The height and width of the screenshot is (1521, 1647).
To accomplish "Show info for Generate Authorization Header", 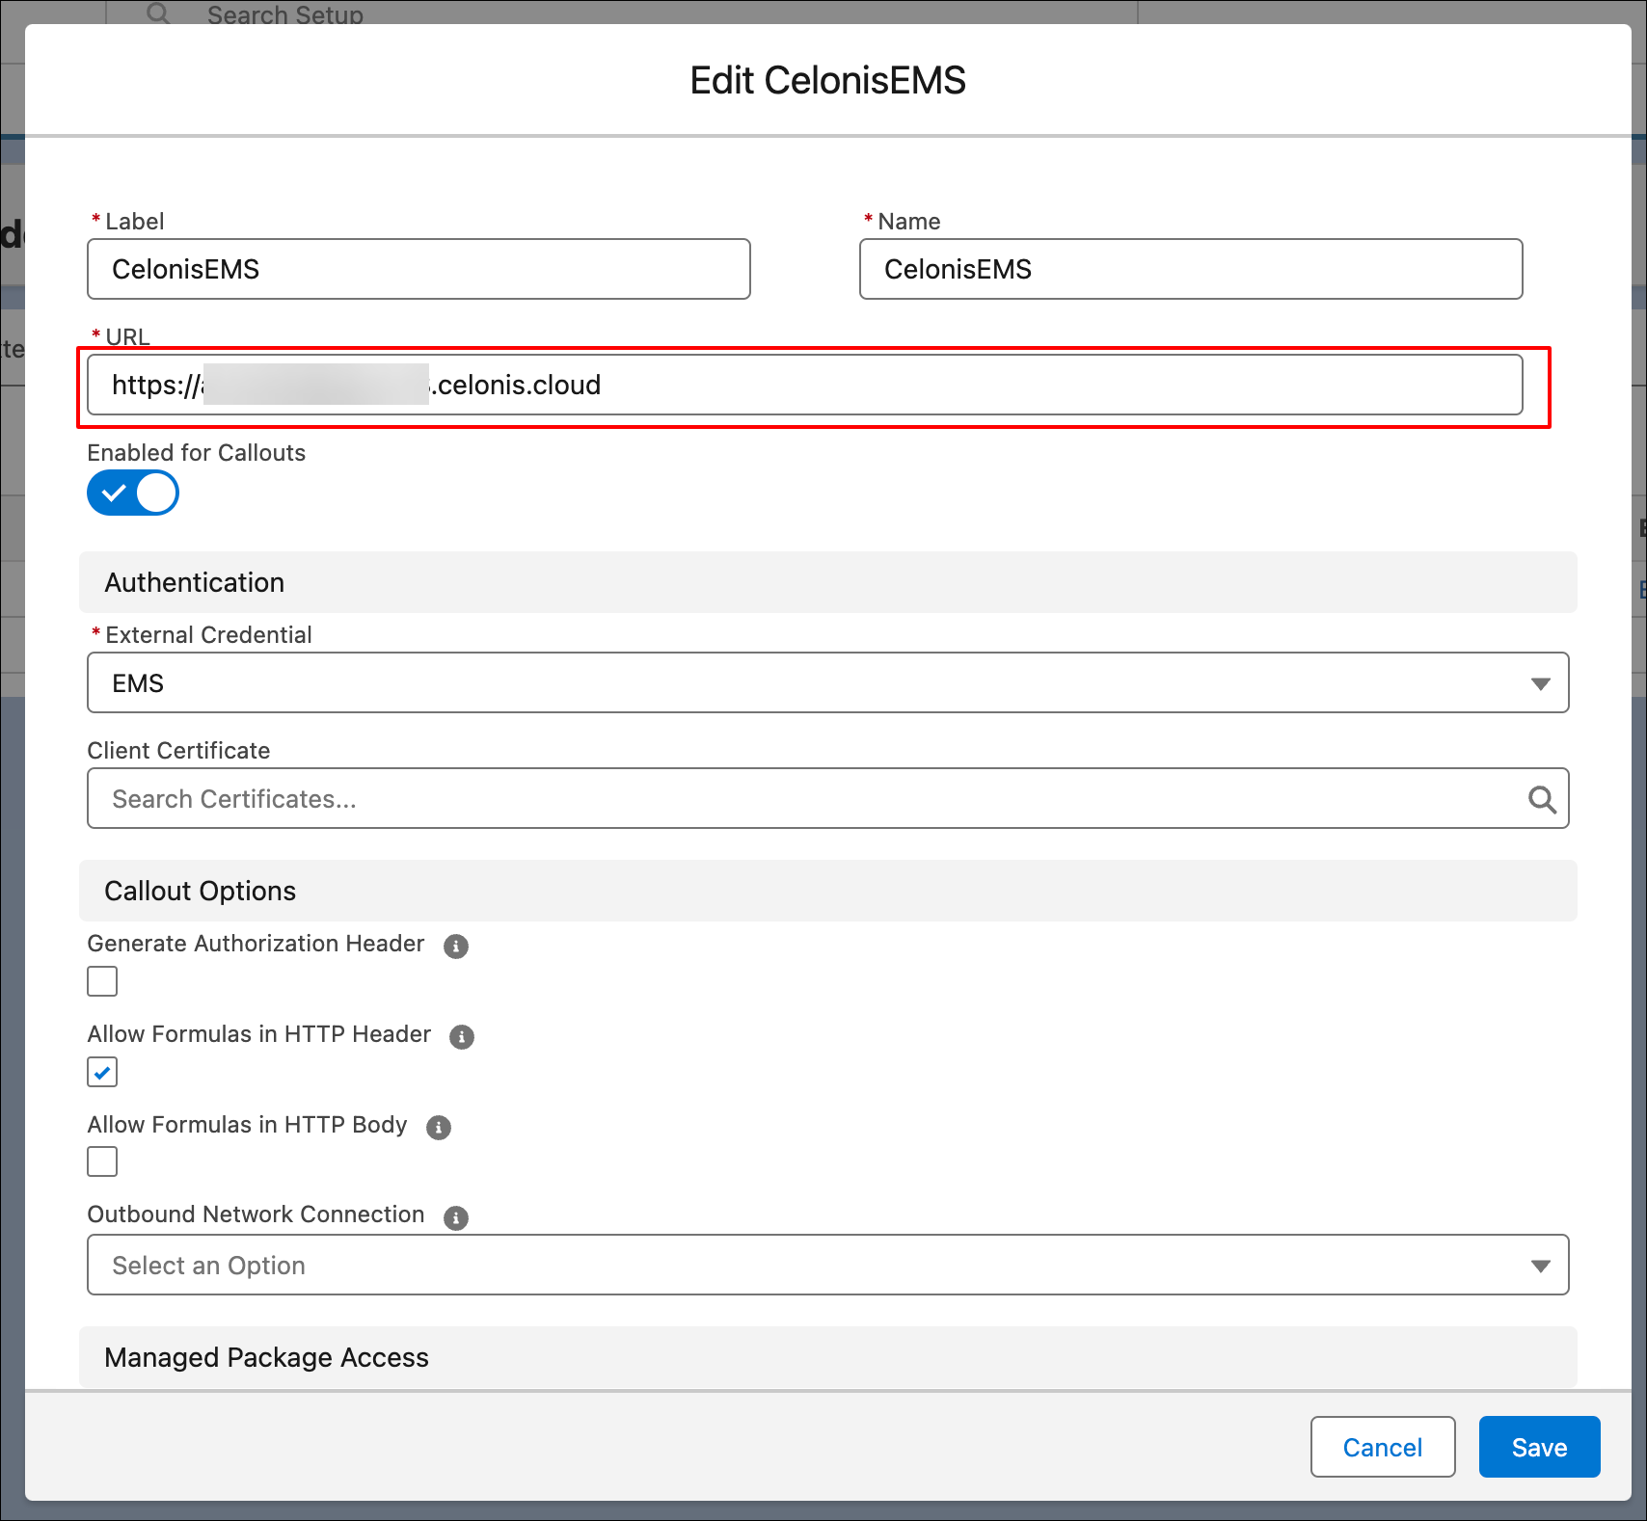I will 456,947.
